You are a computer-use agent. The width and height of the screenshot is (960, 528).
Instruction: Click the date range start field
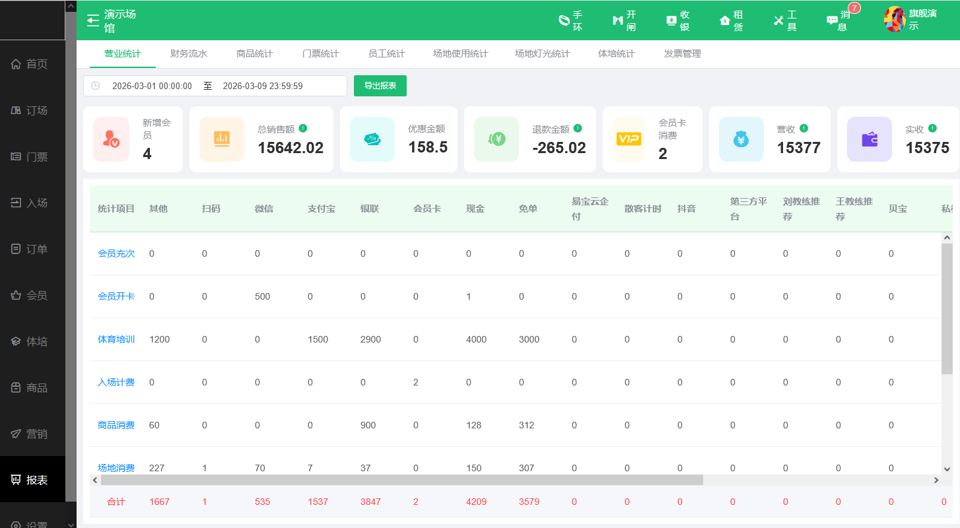[152, 86]
